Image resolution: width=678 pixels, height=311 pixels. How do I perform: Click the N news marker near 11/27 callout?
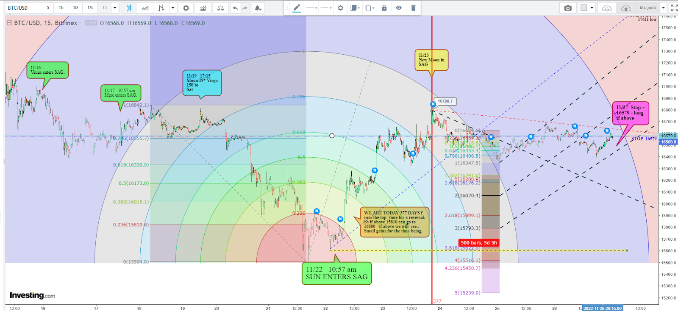tap(607, 131)
